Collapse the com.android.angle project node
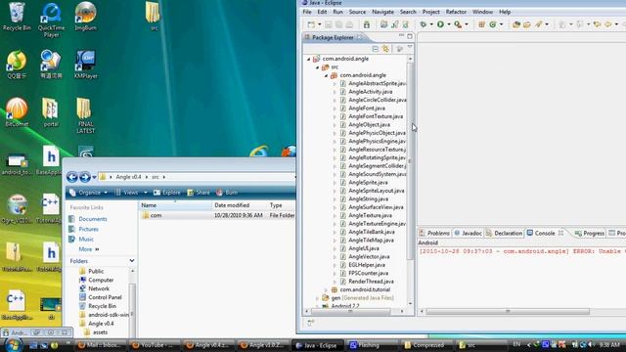Screen dimensions: 626x352 click(309, 59)
